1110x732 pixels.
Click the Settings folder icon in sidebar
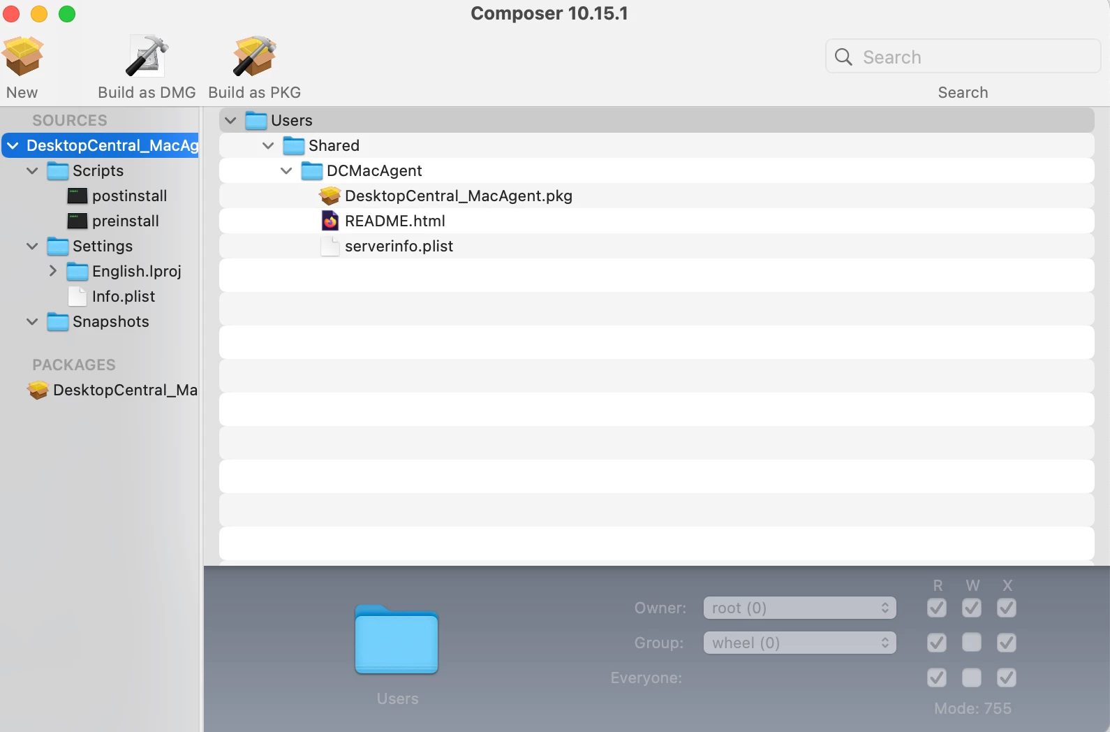click(58, 246)
